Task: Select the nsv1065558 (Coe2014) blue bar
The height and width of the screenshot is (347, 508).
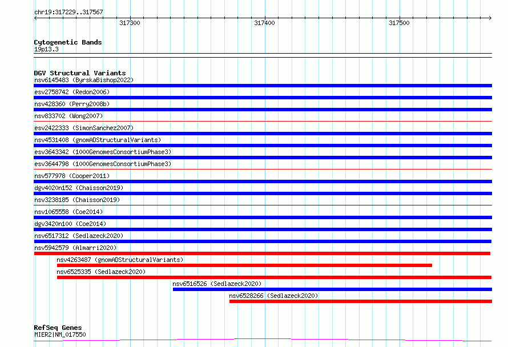Action: pos(263,217)
